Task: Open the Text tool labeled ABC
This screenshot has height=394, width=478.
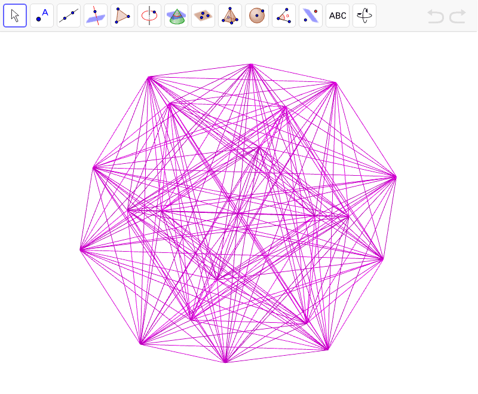Action: (x=337, y=16)
